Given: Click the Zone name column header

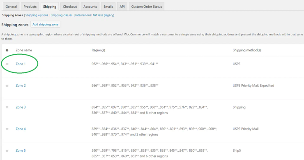Looking at the screenshot, I should (24, 50).
